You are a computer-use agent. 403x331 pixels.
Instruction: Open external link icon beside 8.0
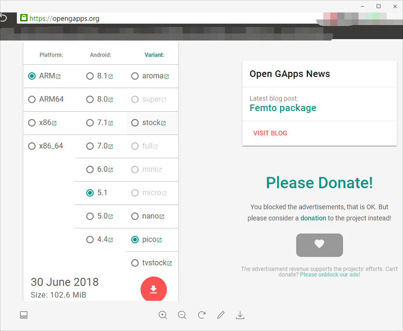[110, 100]
